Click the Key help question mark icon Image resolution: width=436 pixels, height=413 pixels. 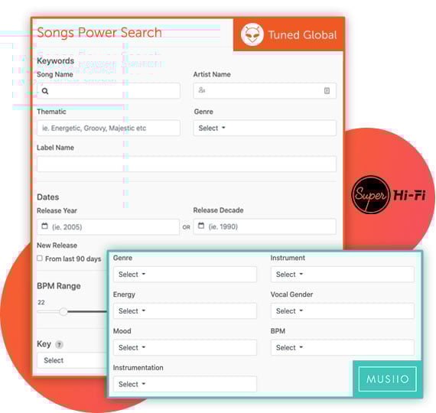59,345
